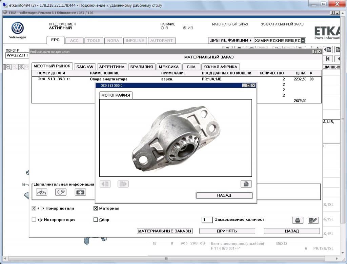Switch to the США tab
Image resolution: width=347 pixels, height=264 pixels.
coord(191,67)
